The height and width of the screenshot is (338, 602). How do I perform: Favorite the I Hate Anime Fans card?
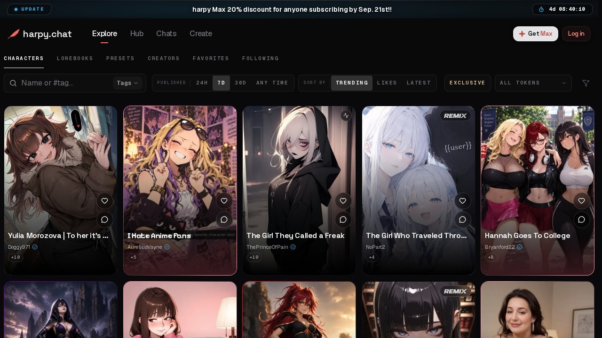[224, 201]
